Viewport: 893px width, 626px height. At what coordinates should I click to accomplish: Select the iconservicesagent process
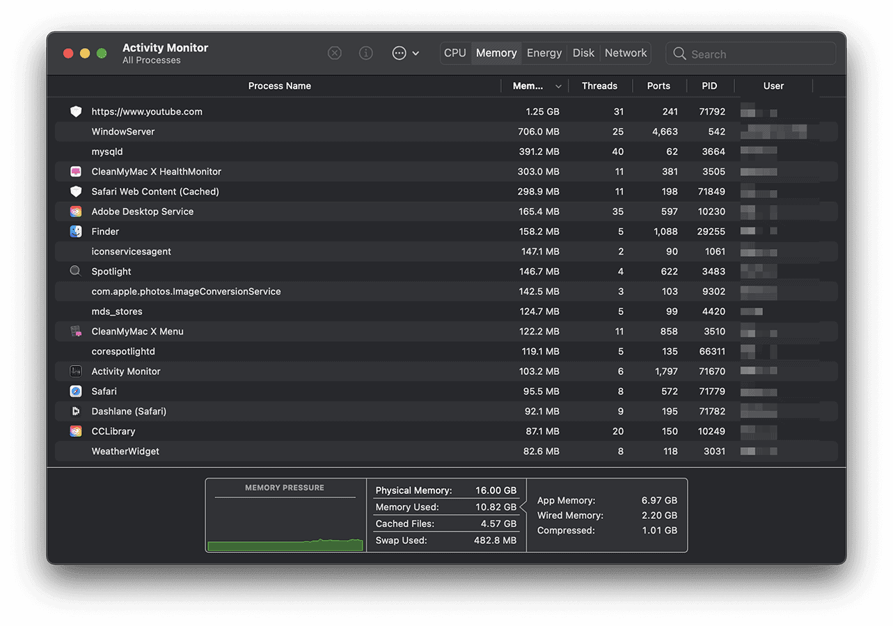[445, 251]
